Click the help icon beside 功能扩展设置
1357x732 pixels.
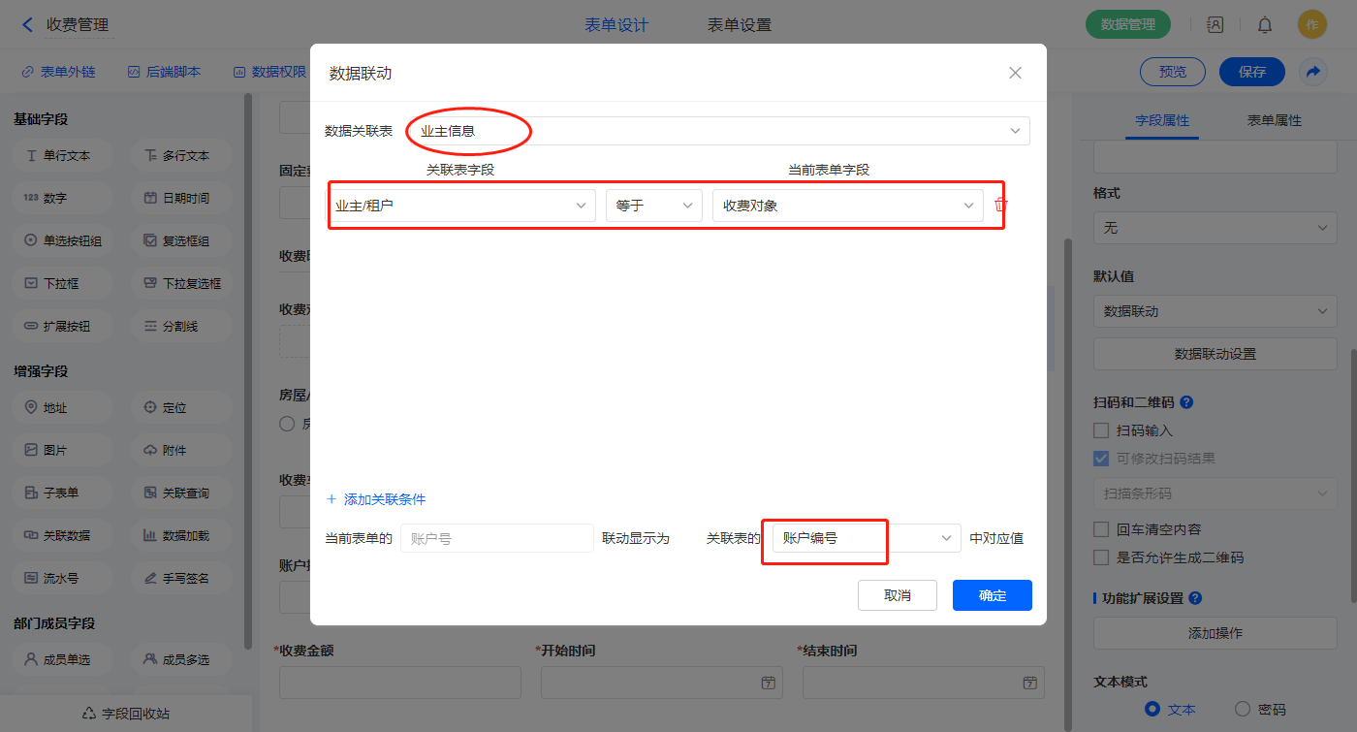[x=1195, y=598]
